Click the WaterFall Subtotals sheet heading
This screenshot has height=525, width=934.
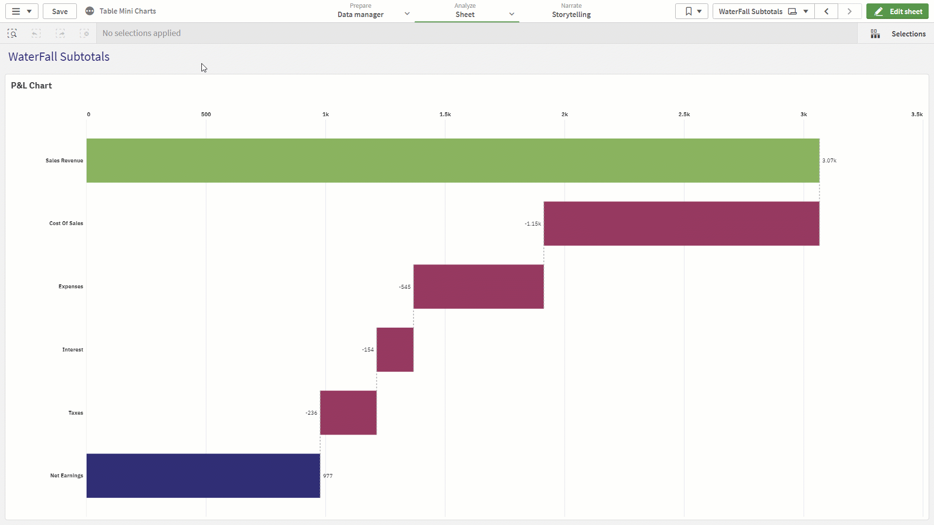(59, 57)
